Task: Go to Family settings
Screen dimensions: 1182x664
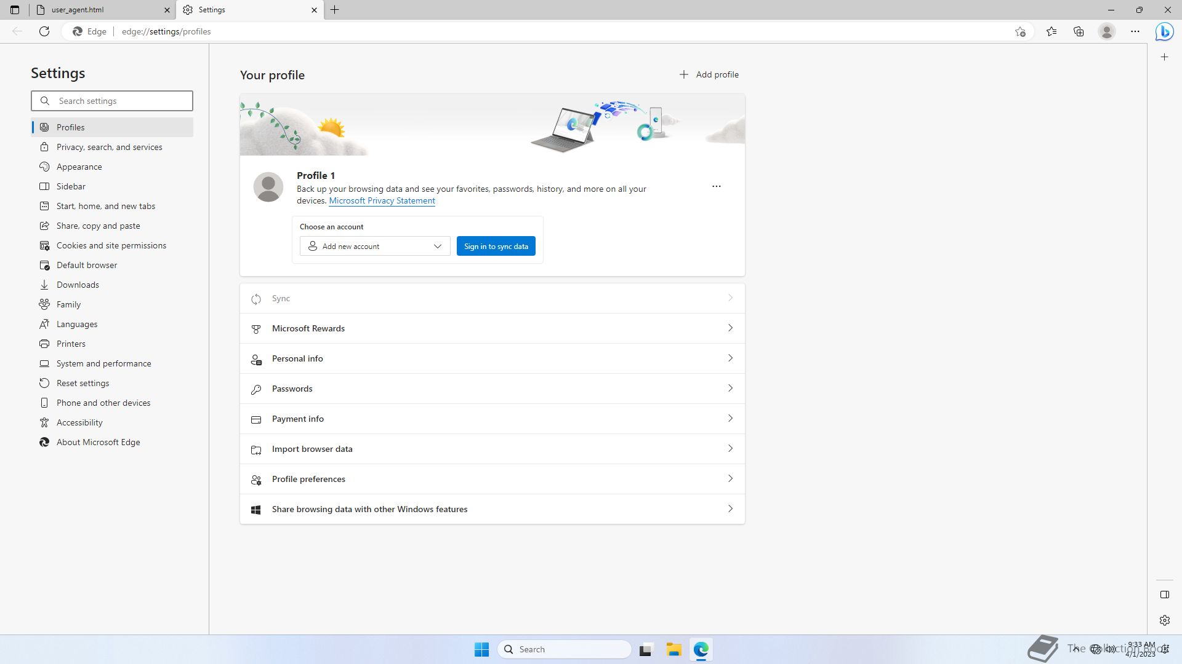Action: pos(112,304)
